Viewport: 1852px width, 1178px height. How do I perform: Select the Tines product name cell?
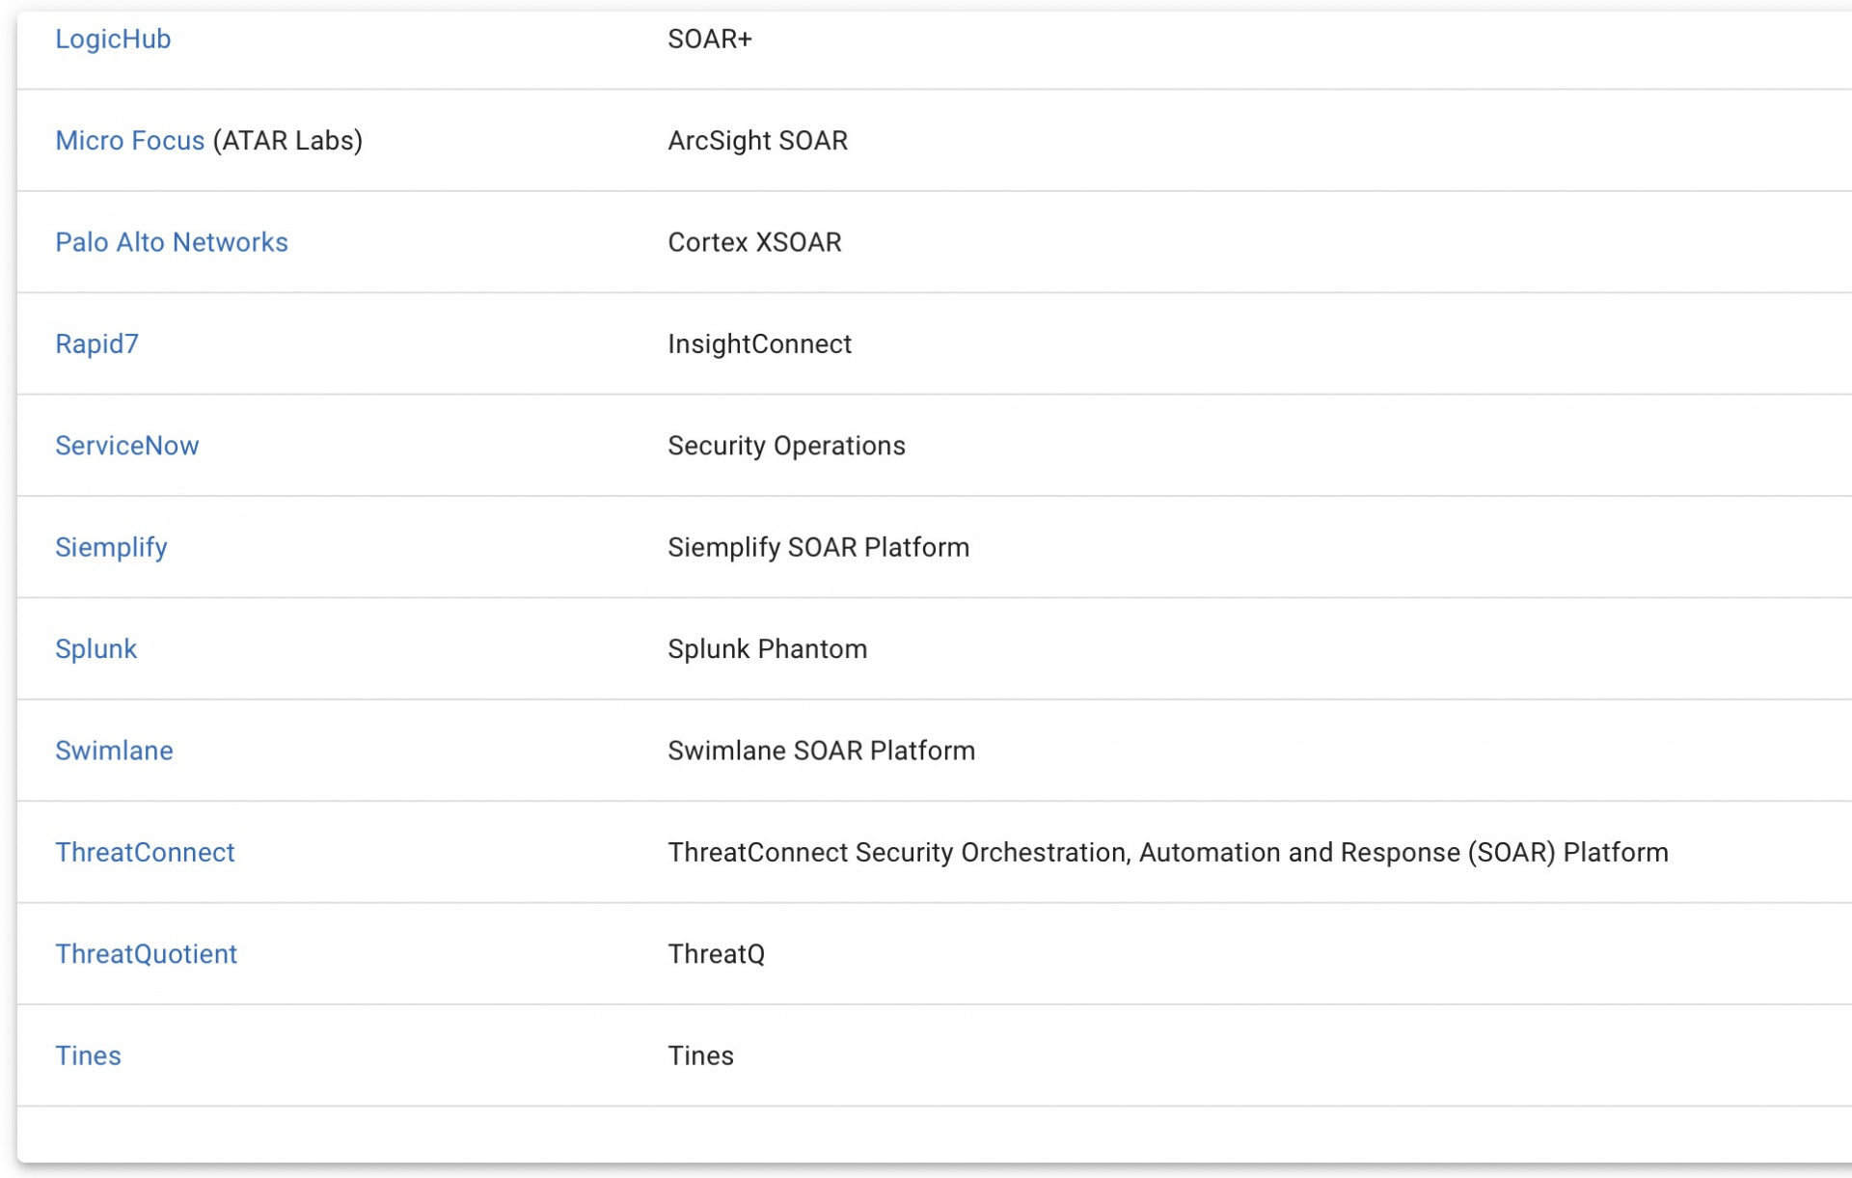point(700,1055)
